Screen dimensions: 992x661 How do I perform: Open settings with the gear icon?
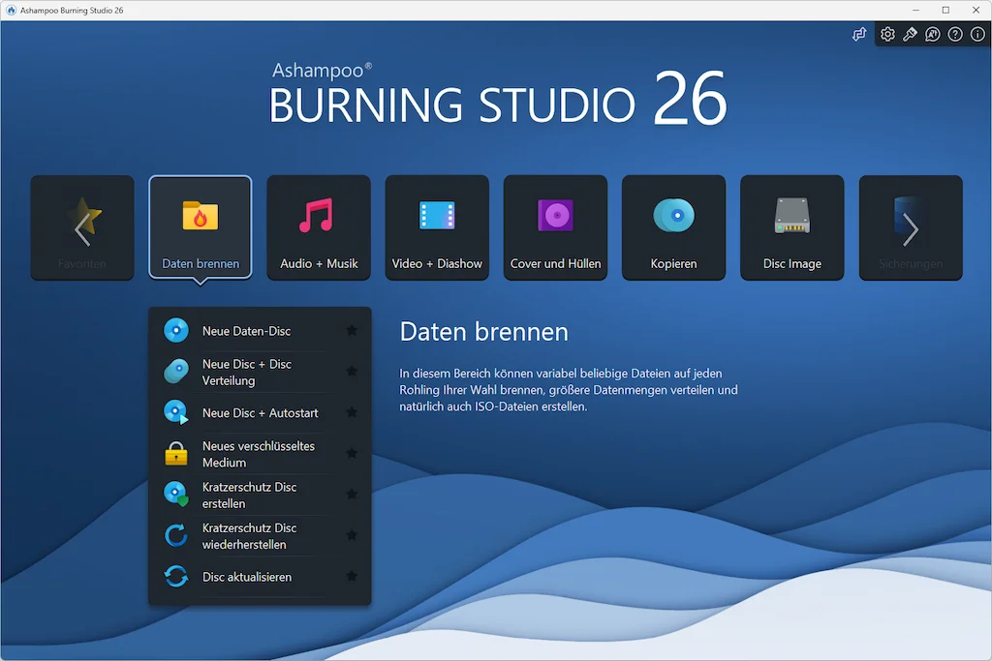click(887, 34)
